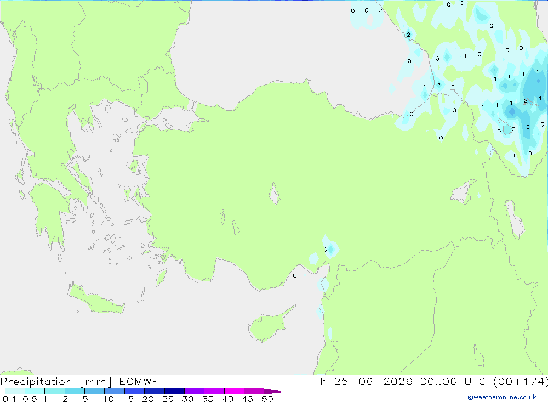Select the legend swatch between 45 and 50
Screen dimensions: 548x402
pos(254,391)
